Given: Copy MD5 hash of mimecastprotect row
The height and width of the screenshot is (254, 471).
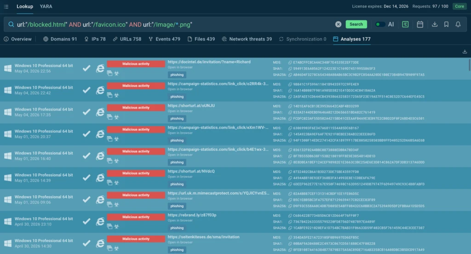Looking at the screenshot, I should click(290, 194).
